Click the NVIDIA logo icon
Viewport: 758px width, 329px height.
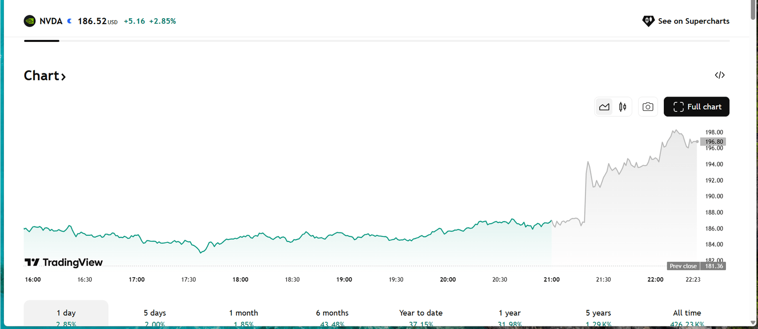(x=30, y=21)
